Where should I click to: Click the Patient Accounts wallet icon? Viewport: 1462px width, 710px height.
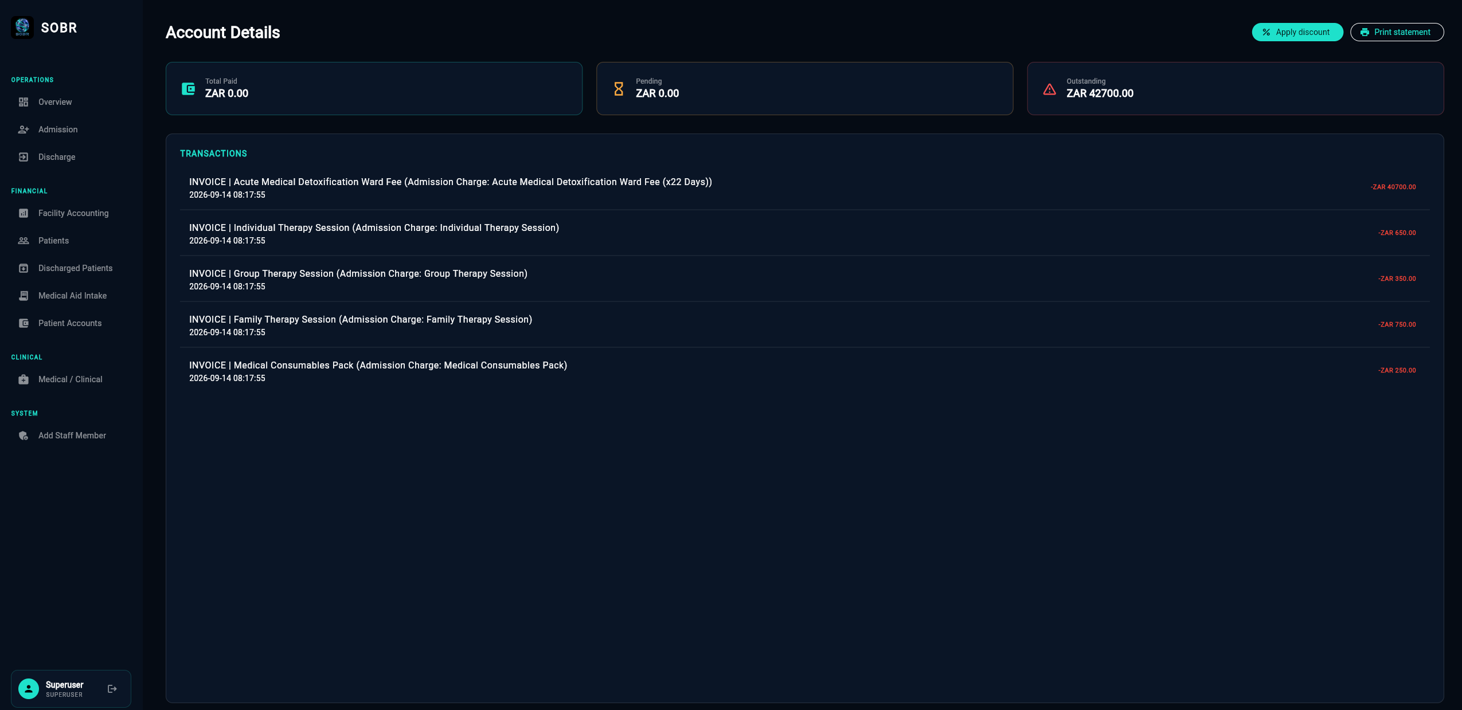click(24, 323)
